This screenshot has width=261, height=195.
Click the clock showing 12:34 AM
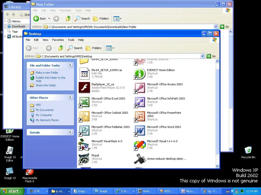coord(252,191)
